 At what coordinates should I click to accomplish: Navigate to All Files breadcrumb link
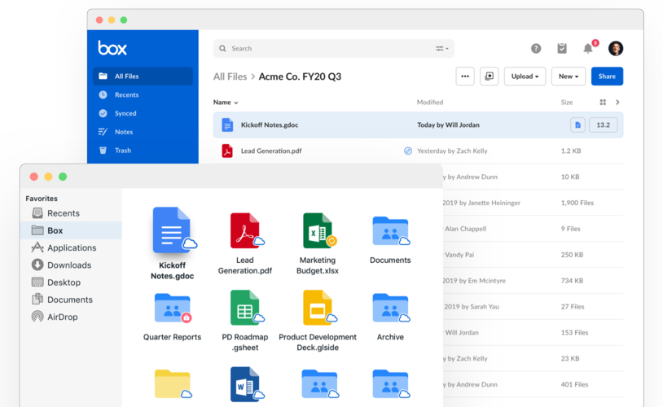pos(230,77)
